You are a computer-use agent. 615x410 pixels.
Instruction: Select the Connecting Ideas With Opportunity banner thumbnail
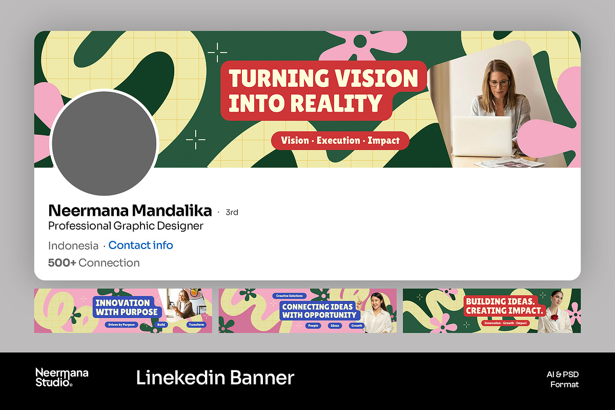pos(307,311)
